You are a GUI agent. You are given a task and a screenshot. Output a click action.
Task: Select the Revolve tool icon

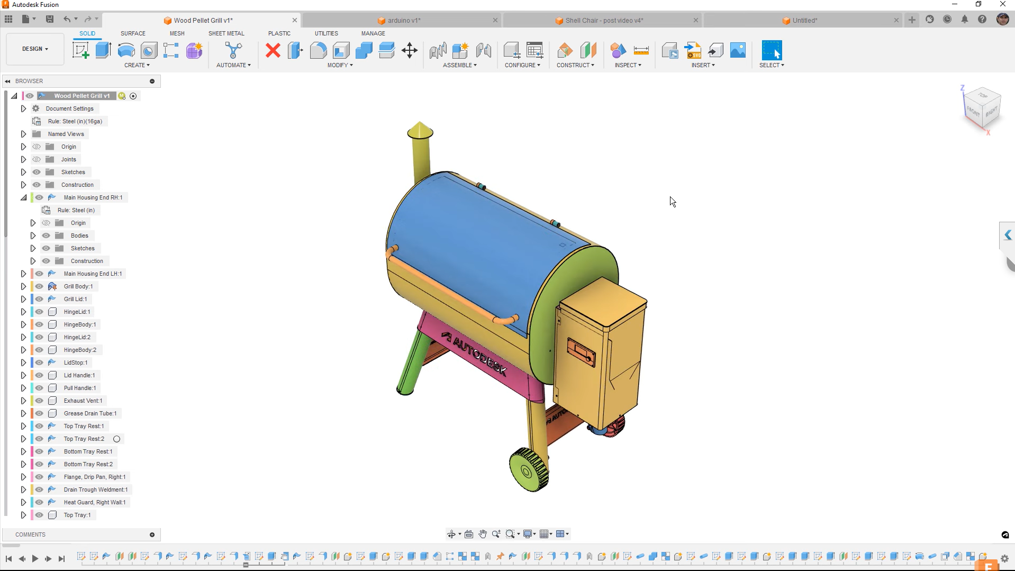pyautogui.click(x=126, y=51)
